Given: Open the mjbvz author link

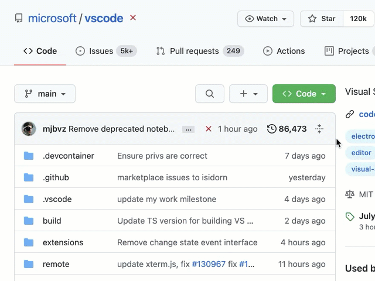Looking at the screenshot, I should tap(54, 129).
